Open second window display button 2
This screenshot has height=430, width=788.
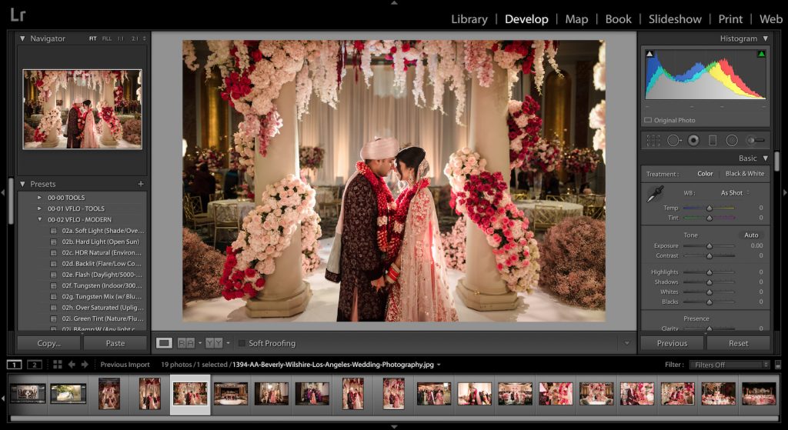[x=34, y=365]
